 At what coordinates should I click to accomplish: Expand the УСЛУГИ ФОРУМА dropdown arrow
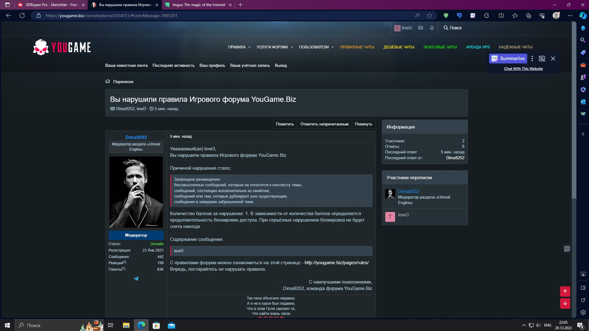point(292,47)
